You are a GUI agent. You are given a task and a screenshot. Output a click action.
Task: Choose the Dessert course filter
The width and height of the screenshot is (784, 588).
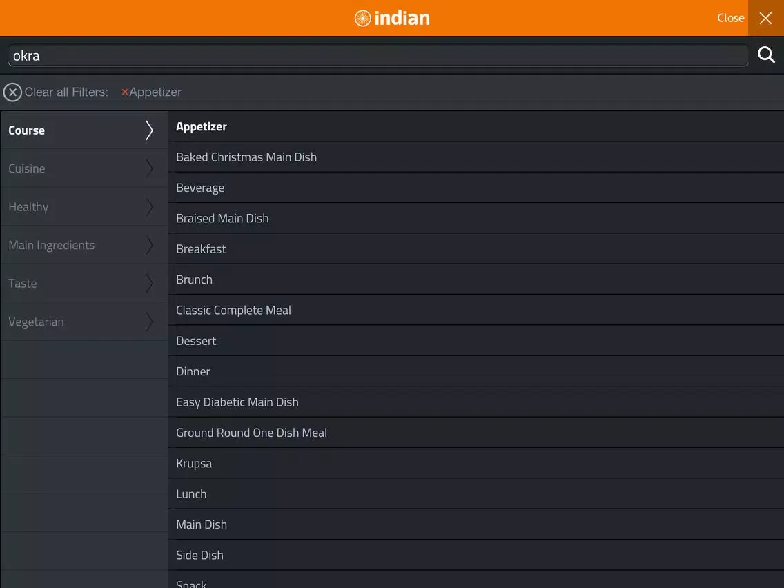click(196, 341)
